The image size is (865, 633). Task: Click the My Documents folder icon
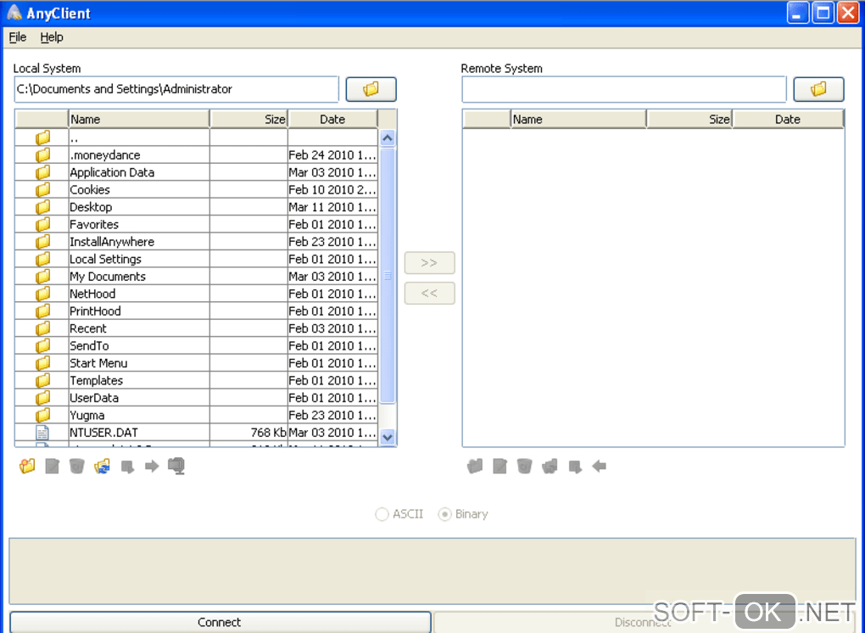pos(42,277)
